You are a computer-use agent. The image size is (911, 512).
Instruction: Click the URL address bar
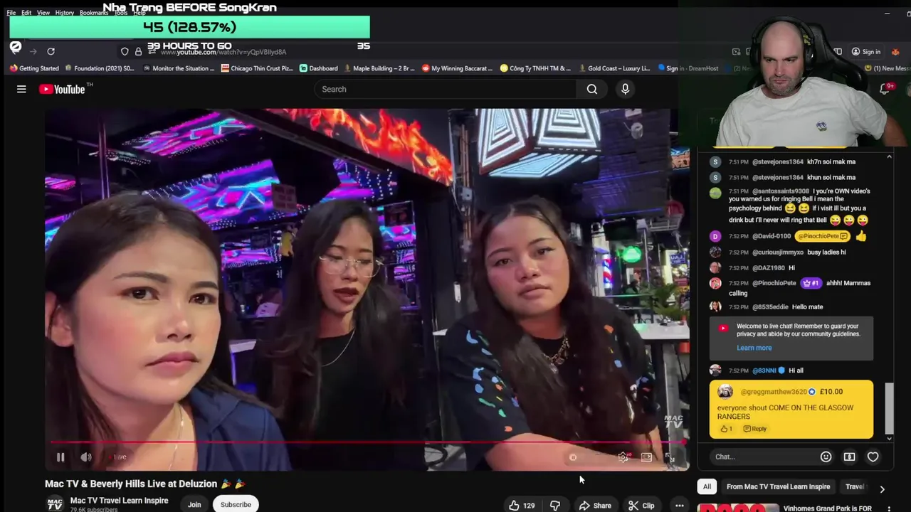point(225,51)
